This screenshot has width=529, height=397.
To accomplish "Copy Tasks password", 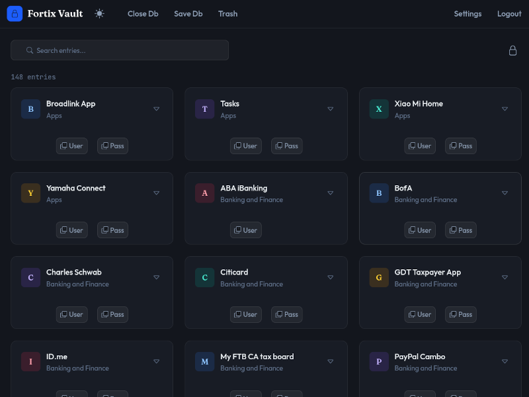I will coord(287,146).
